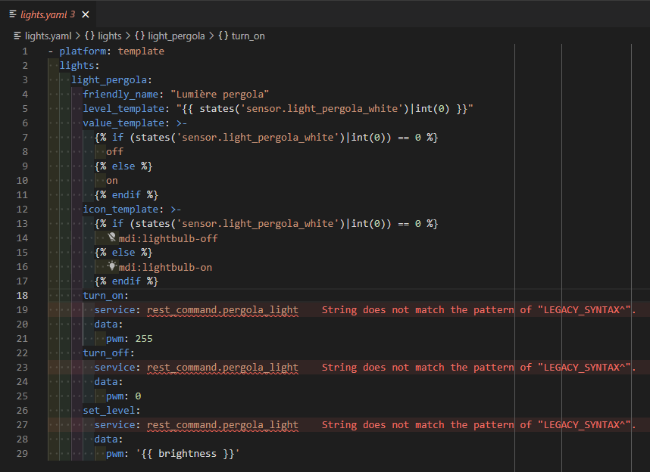
Task: Click the 'mdi:lightbulb-on' text
Action: click(x=165, y=268)
